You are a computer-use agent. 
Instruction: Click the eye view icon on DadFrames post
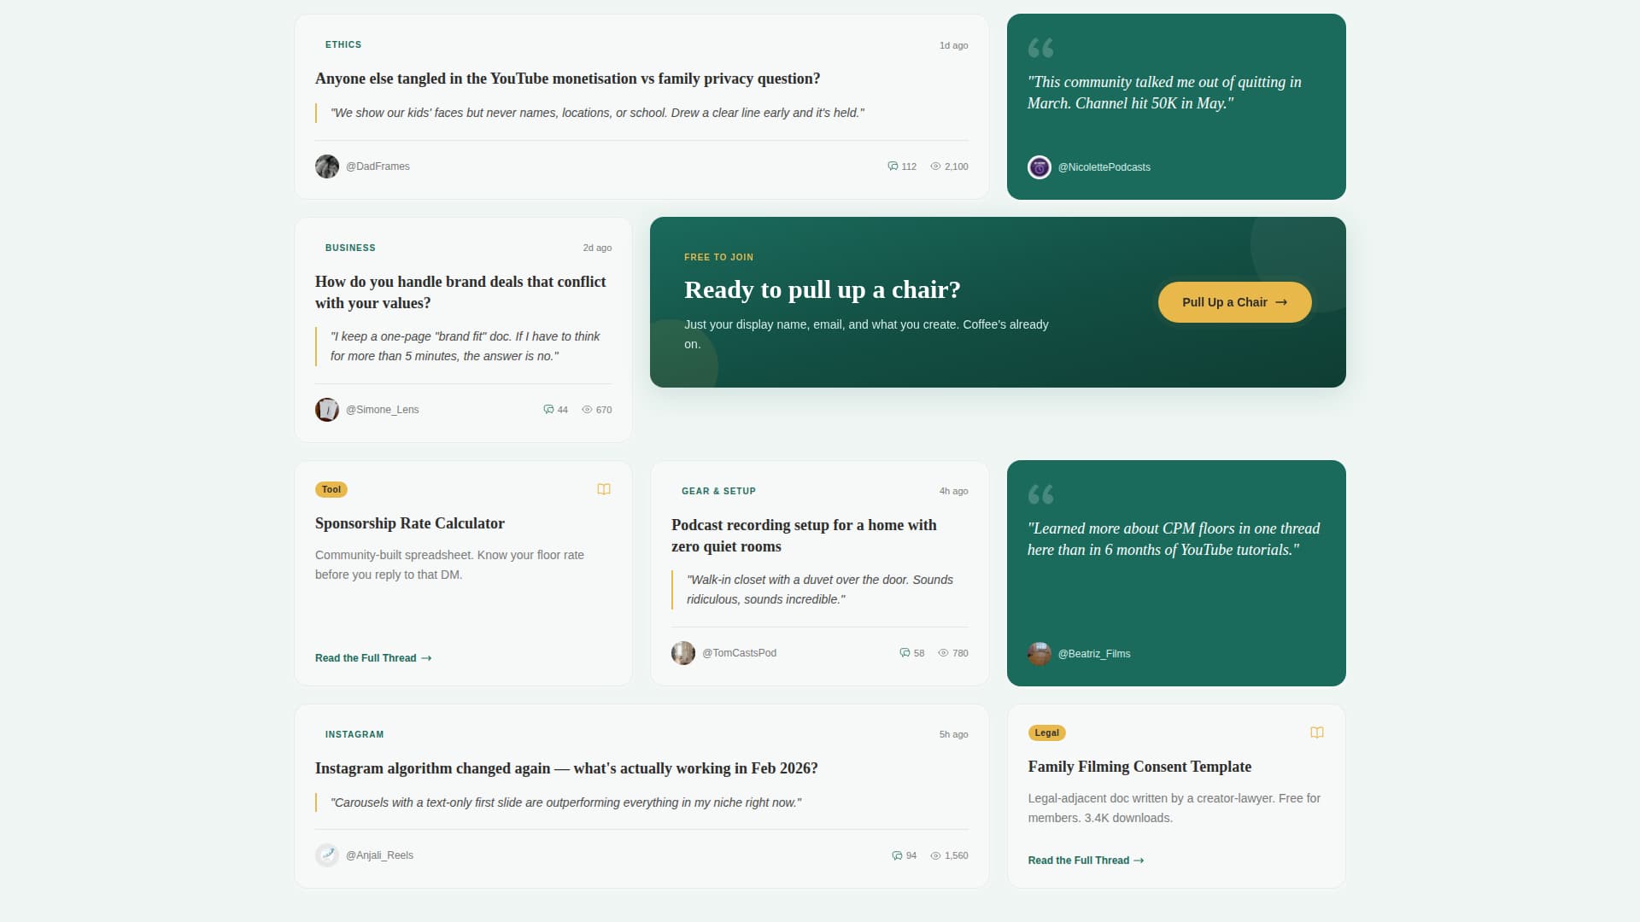click(934, 166)
